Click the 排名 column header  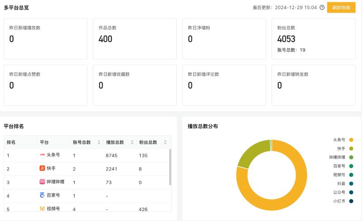coord(11,142)
